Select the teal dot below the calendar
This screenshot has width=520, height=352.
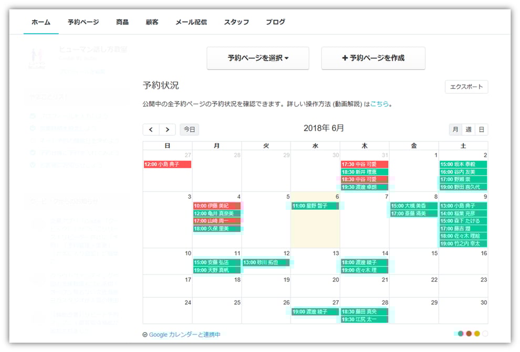coord(461,334)
